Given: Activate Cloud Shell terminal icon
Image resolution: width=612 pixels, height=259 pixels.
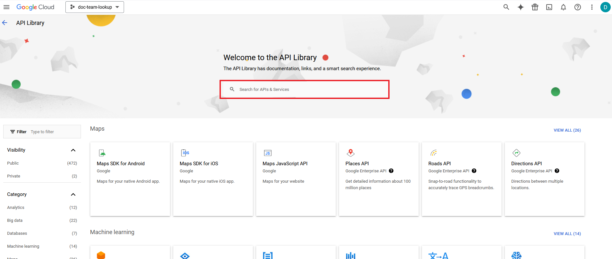Looking at the screenshot, I should click(549, 7).
